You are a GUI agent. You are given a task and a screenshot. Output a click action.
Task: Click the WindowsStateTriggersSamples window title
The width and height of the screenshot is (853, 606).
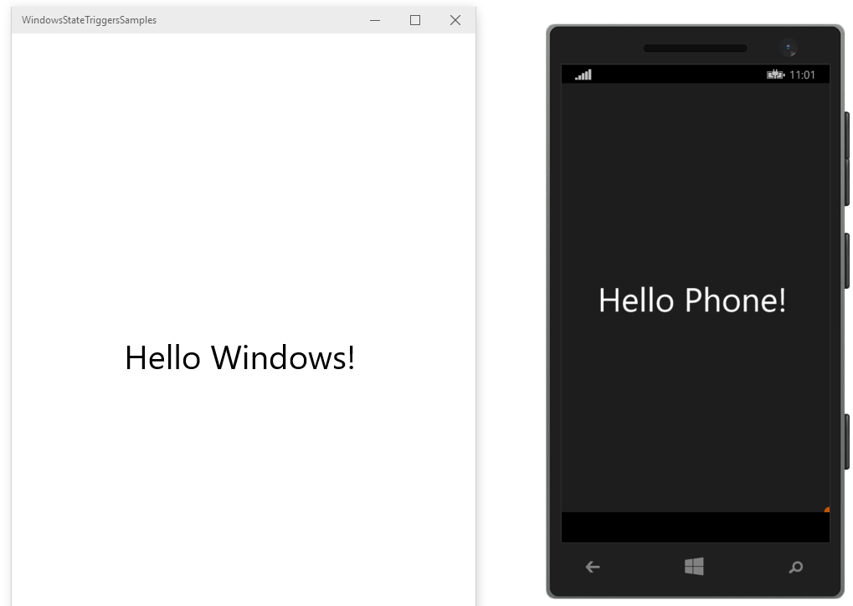pyautogui.click(x=90, y=20)
